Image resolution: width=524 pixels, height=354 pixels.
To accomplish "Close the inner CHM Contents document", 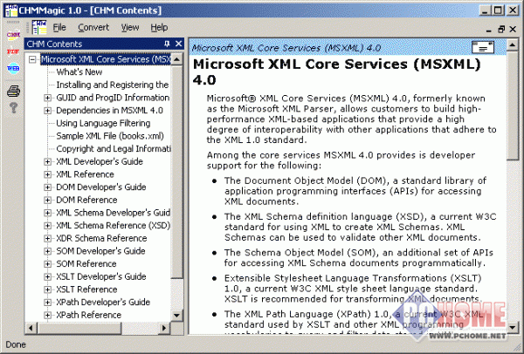I will click(513, 29).
